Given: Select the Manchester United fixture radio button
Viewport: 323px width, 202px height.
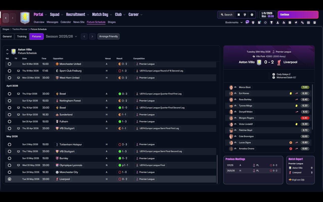Looking at the screenshot, I should (10, 64).
